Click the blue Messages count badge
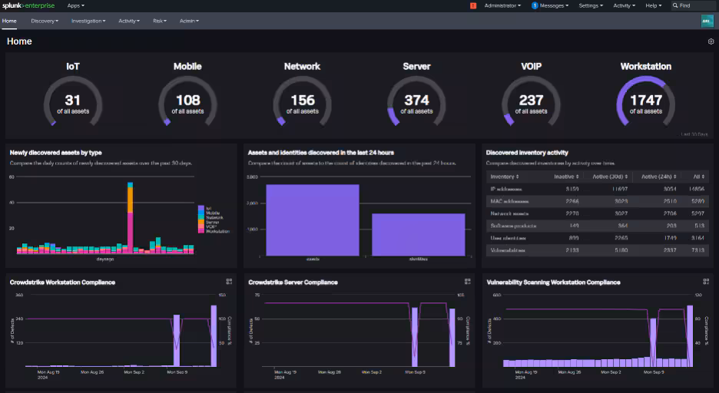Viewport: 719px width, 393px height. pyautogui.click(x=535, y=5)
